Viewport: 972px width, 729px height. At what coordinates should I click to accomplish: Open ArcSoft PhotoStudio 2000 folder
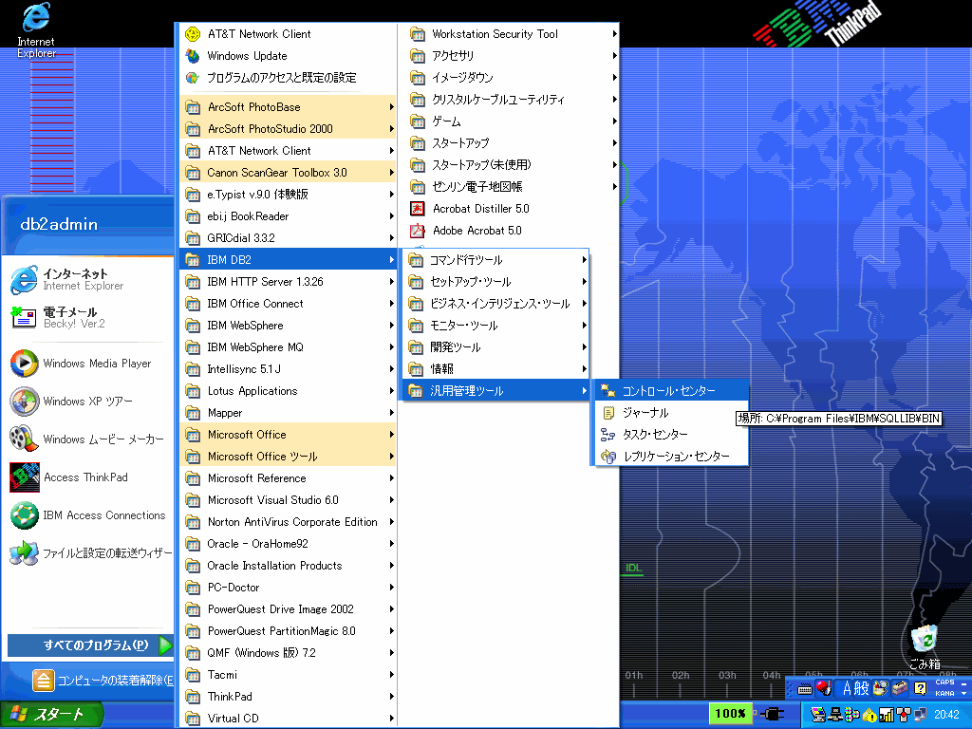[288, 129]
